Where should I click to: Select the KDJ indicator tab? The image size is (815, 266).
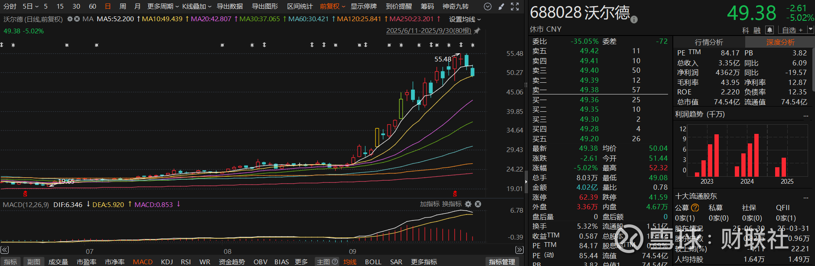pos(167,262)
